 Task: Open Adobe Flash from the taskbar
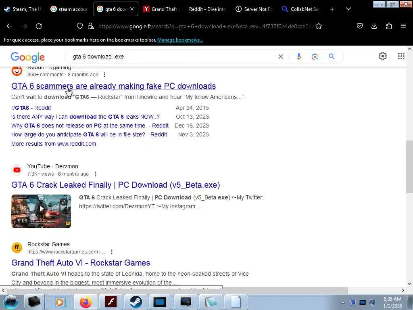[111, 302]
